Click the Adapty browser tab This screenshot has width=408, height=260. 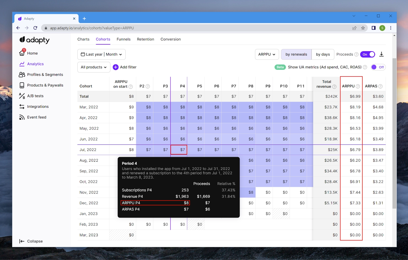pyautogui.click(x=46, y=19)
